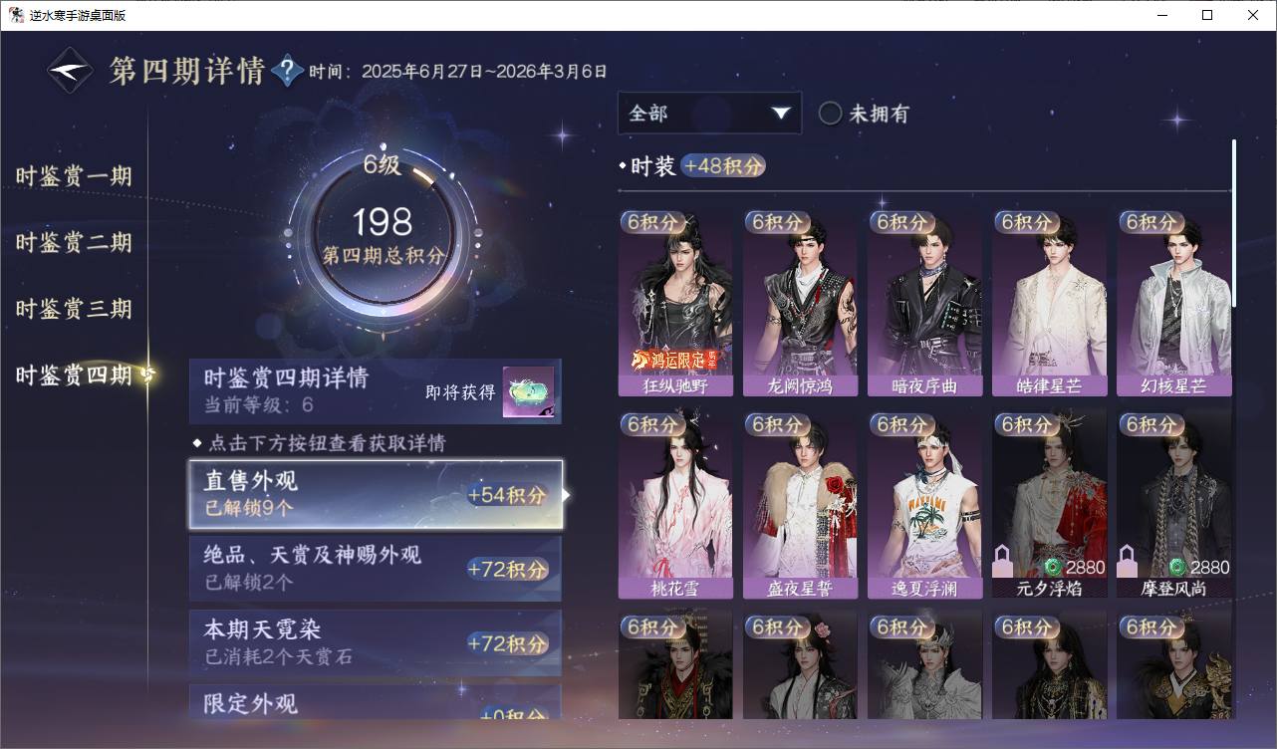Click the upcoming reward item icon
Image resolution: width=1277 pixels, height=749 pixels.
[528, 392]
